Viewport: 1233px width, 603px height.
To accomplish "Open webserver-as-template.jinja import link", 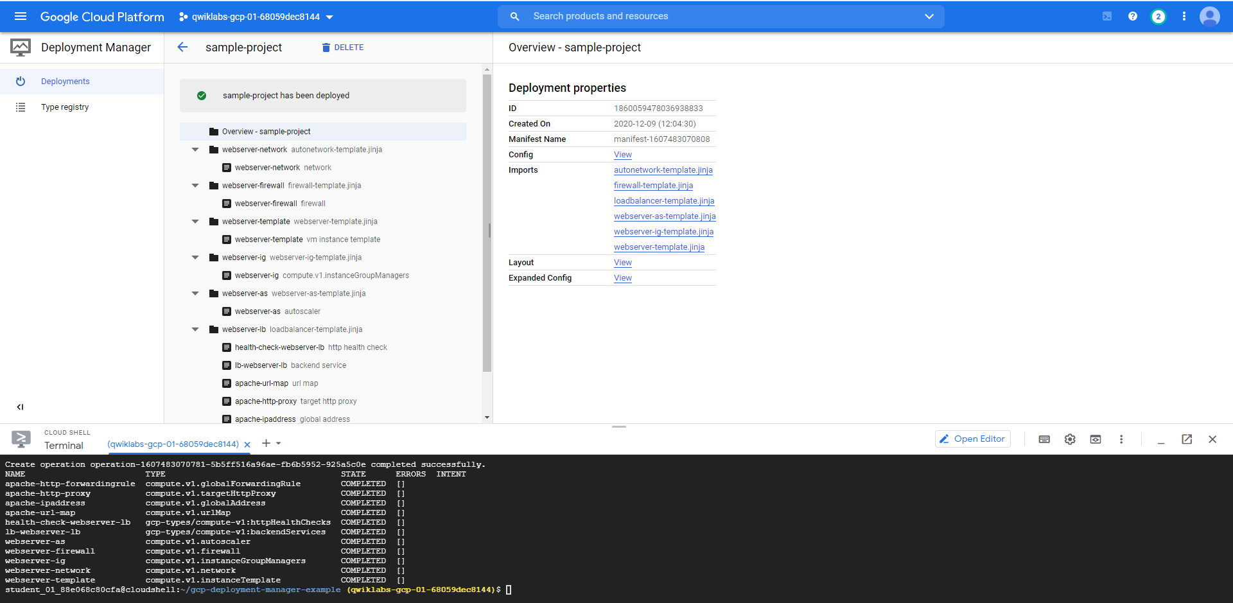I will [665, 216].
